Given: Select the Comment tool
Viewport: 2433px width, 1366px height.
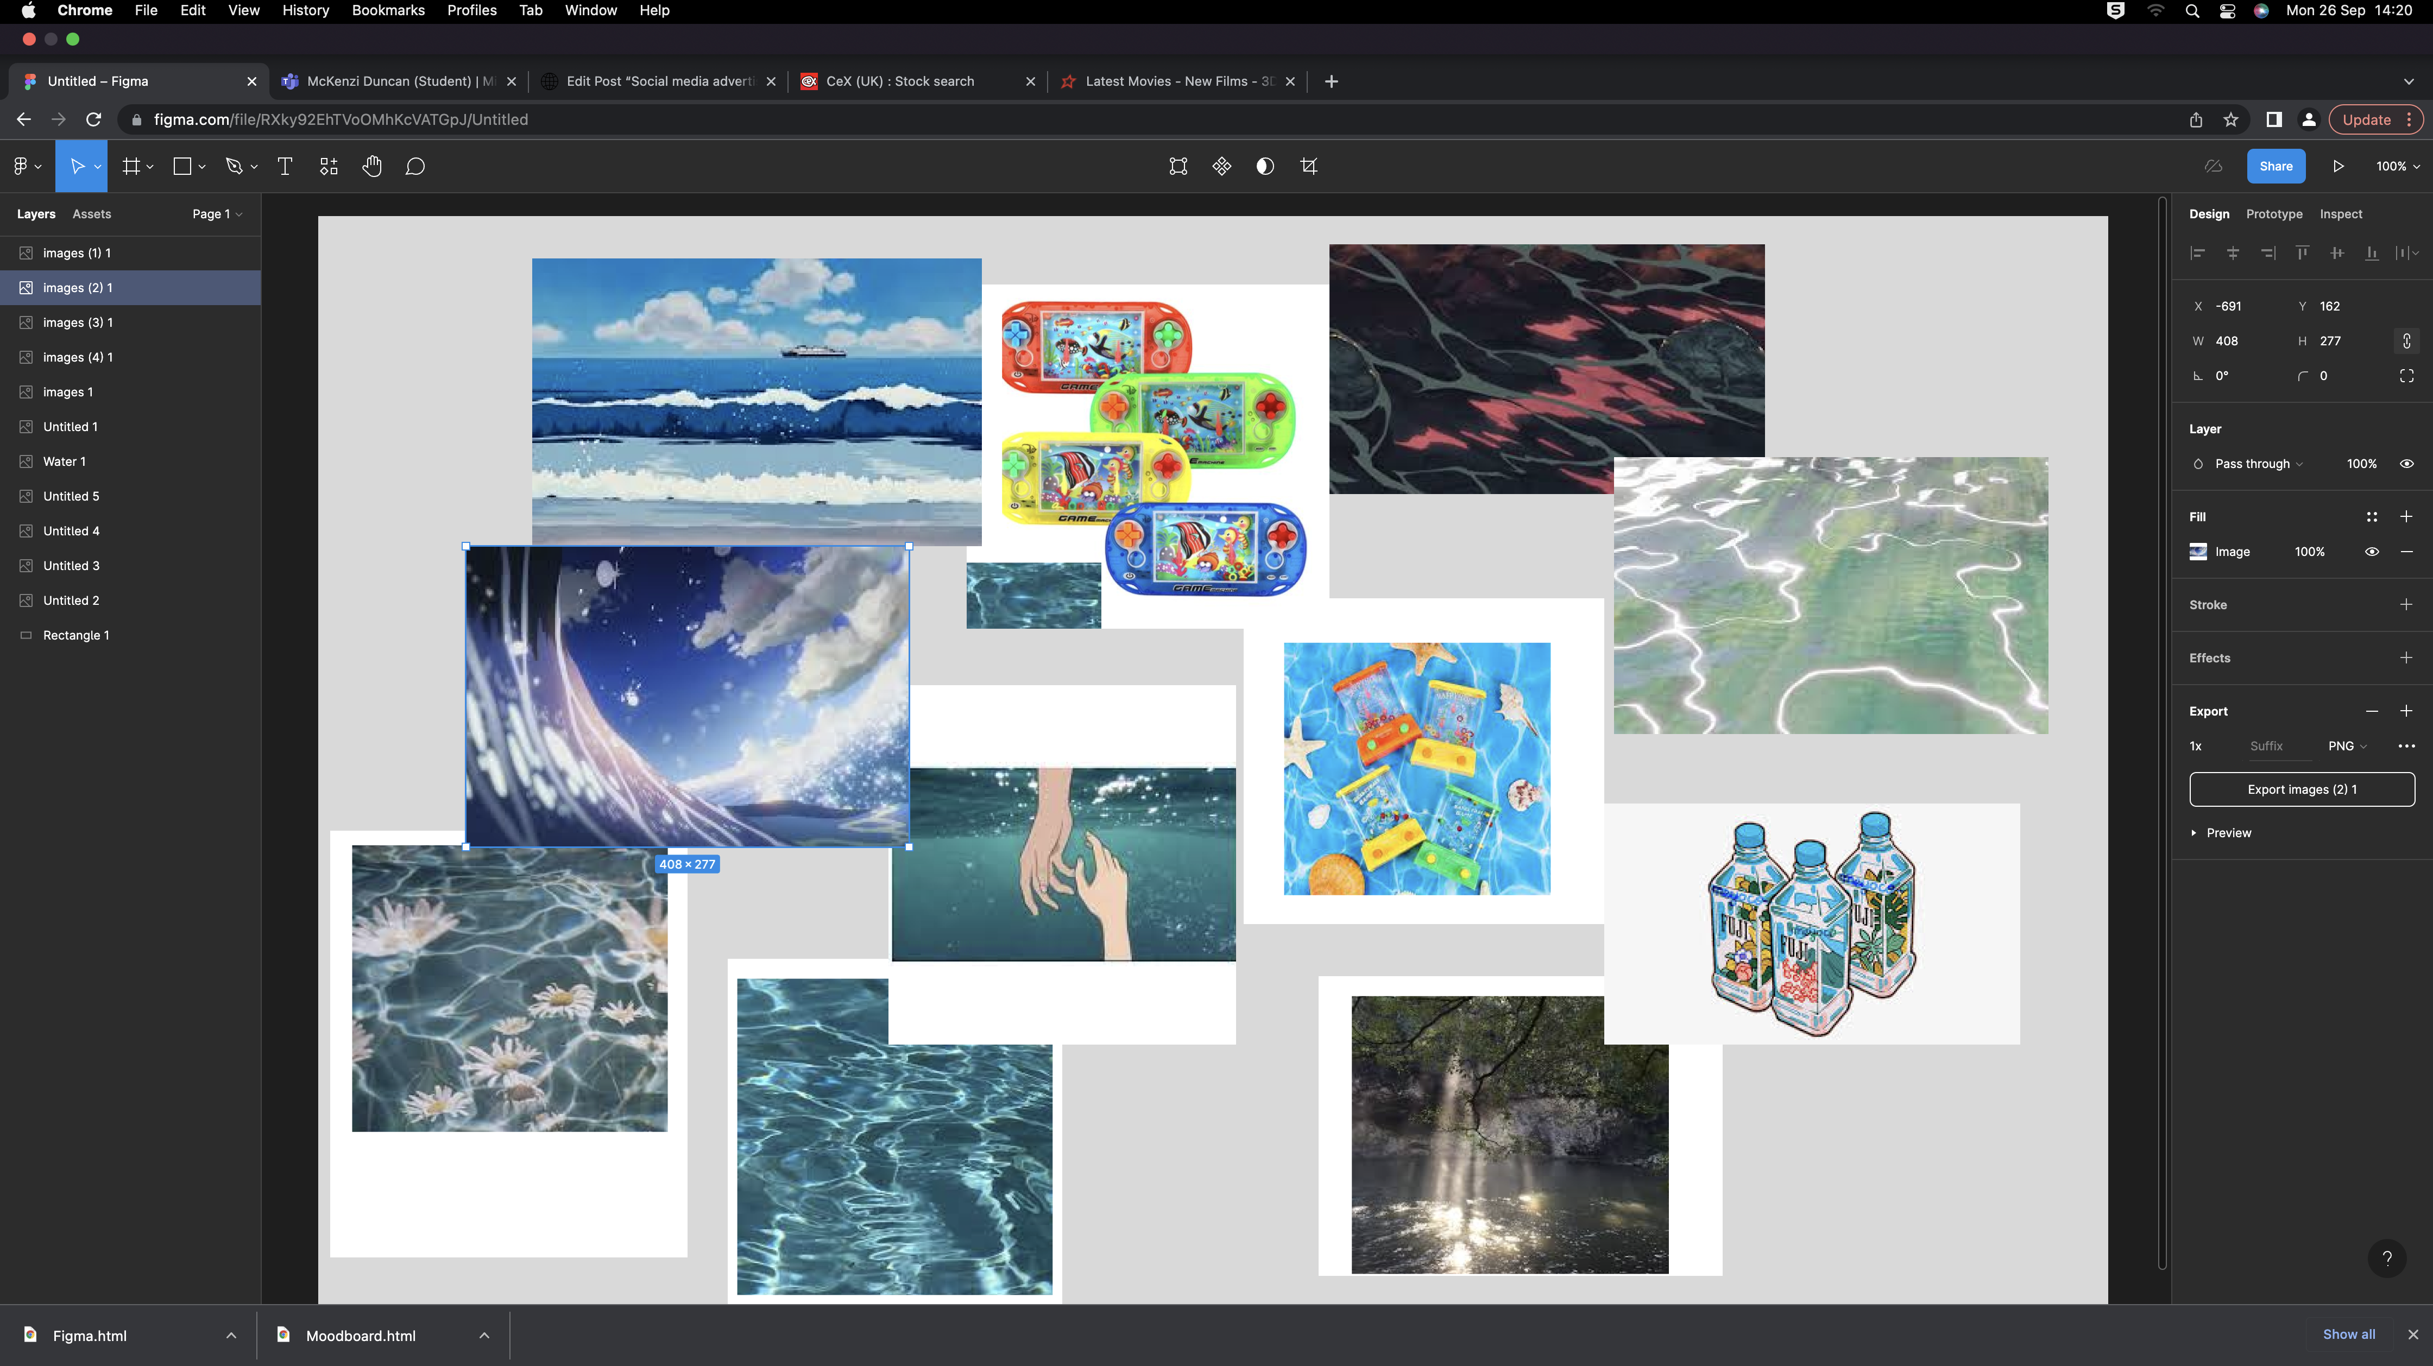Looking at the screenshot, I should 414,166.
